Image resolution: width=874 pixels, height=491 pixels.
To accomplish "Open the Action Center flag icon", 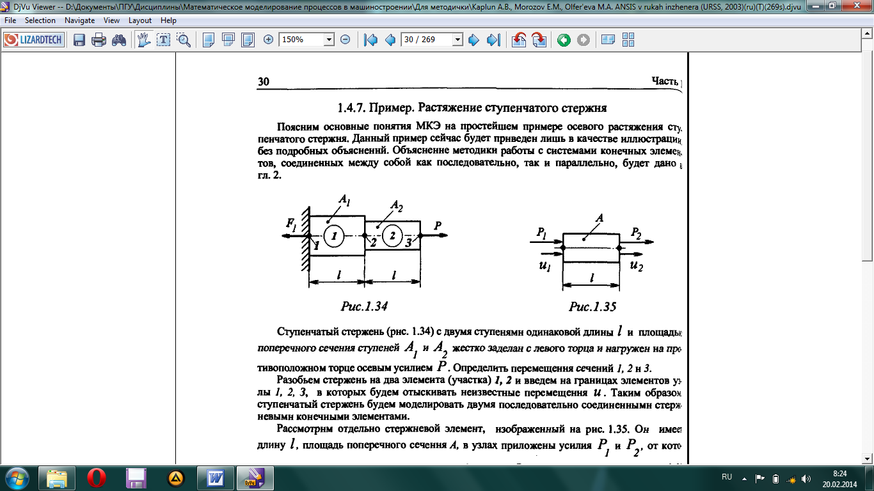I will (x=760, y=478).
